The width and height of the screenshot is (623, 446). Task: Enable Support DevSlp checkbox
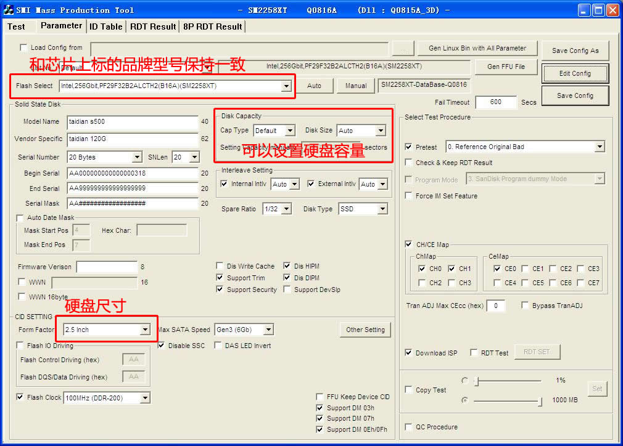click(x=287, y=290)
